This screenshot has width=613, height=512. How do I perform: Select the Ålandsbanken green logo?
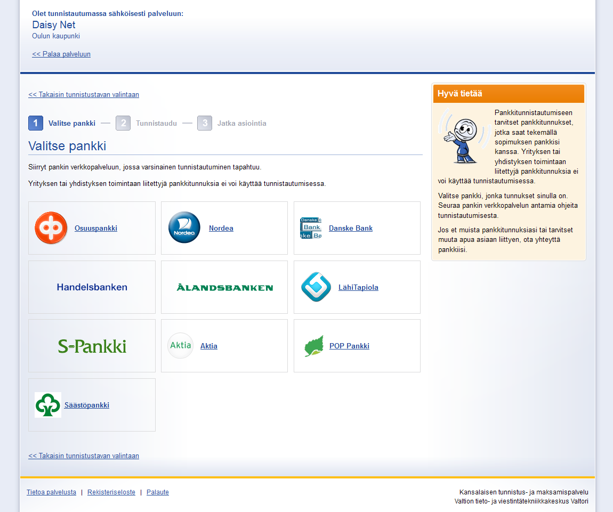pos(225,288)
